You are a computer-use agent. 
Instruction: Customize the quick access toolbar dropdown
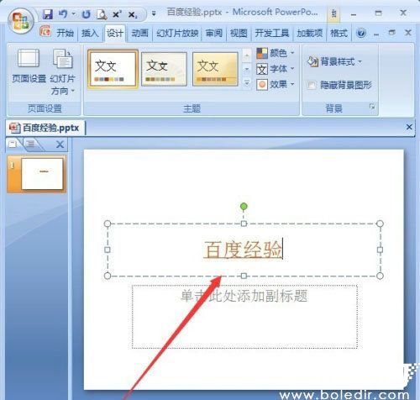point(154,13)
